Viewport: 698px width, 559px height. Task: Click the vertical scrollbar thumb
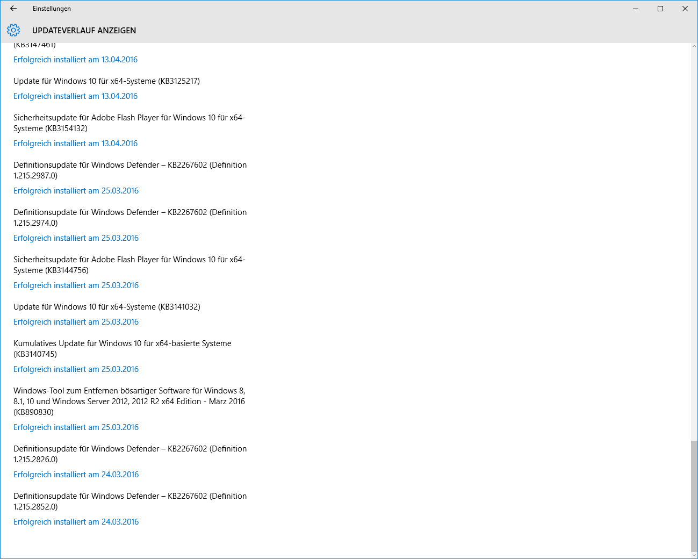(x=694, y=496)
